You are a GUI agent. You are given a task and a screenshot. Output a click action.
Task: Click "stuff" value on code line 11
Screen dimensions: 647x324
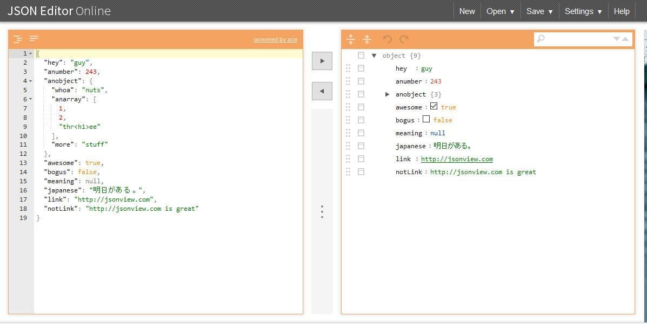95,144
